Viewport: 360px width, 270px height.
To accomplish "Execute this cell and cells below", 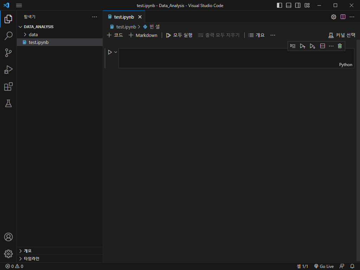I will pos(312,46).
